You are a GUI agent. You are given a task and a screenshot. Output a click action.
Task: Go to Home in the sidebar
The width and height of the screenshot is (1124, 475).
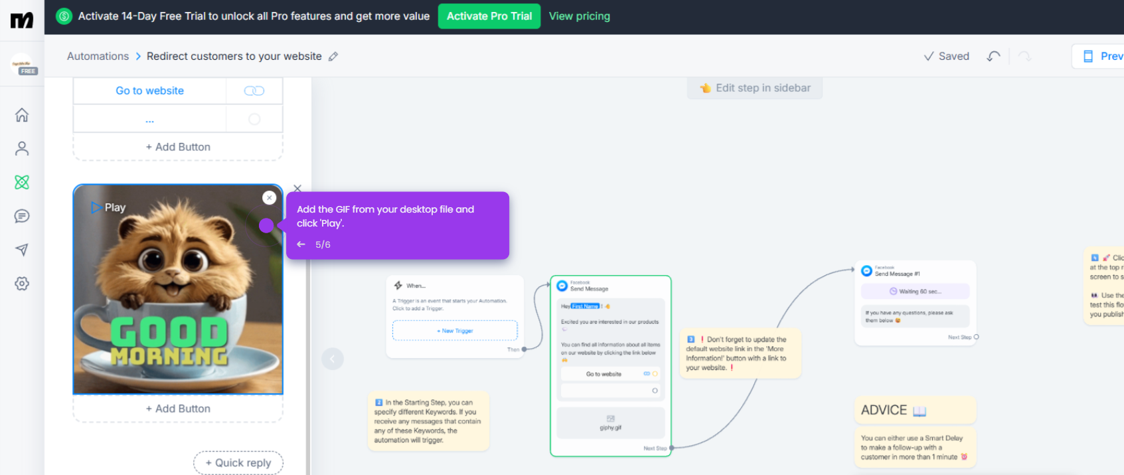[x=22, y=115]
